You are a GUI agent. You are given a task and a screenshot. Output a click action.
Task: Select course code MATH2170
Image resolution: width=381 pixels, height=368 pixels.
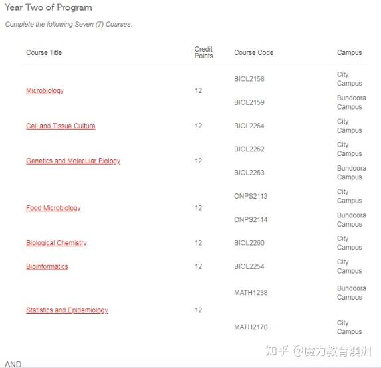click(251, 327)
